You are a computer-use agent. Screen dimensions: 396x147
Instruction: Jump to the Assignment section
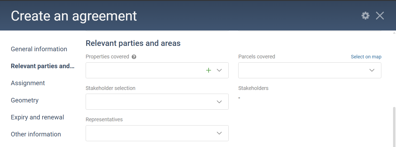pos(28,83)
